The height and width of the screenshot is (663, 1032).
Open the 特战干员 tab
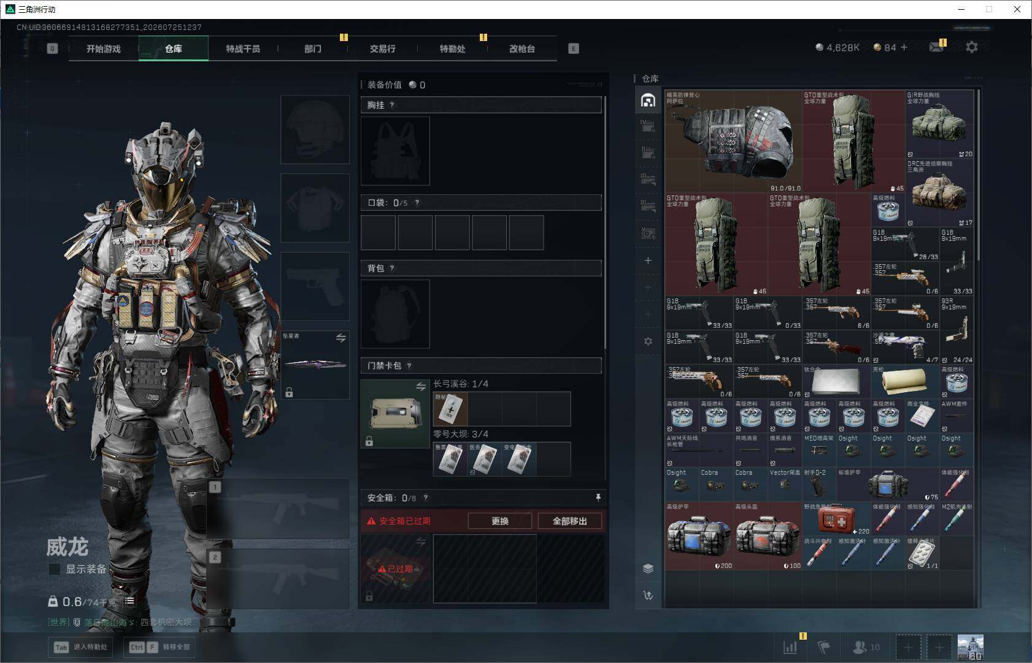pyautogui.click(x=243, y=48)
